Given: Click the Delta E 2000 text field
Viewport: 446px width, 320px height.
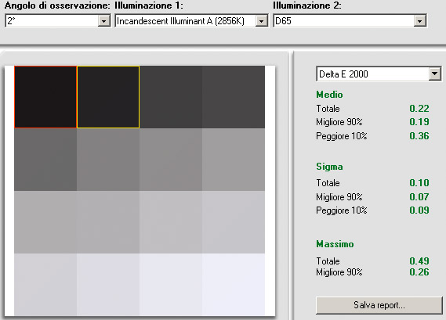Looking at the screenshot, I should click(373, 74).
